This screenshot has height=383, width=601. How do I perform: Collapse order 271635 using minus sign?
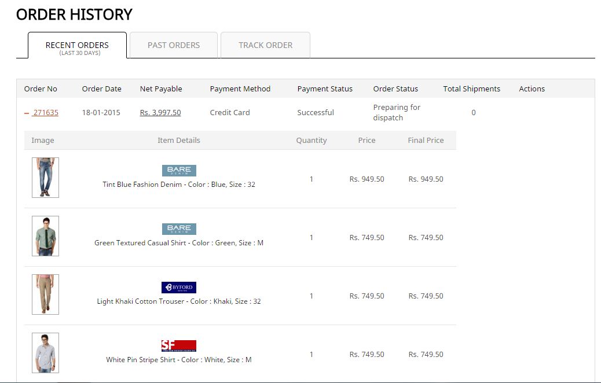(x=27, y=113)
